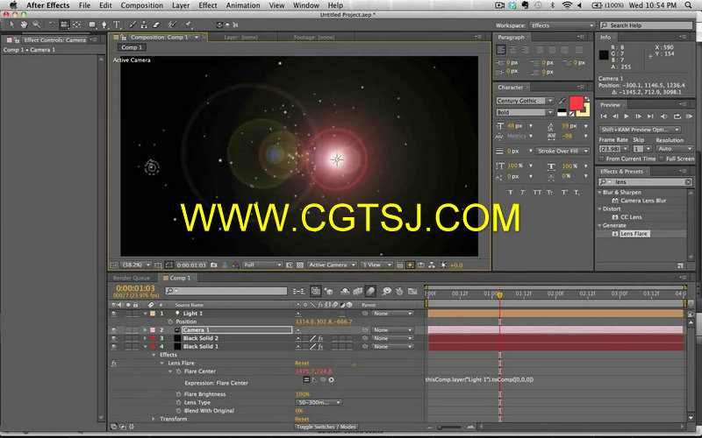The width and height of the screenshot is (702, 438).
Task: Open the Bold font style dropdown
Action: [x=525, y=113]
